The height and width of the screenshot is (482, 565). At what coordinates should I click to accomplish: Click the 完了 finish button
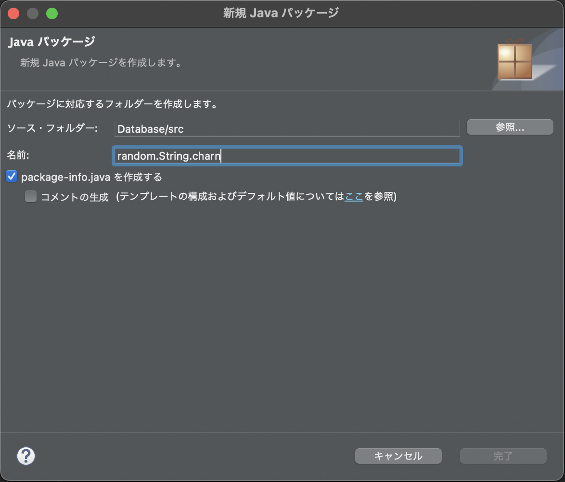click(503, 456)
